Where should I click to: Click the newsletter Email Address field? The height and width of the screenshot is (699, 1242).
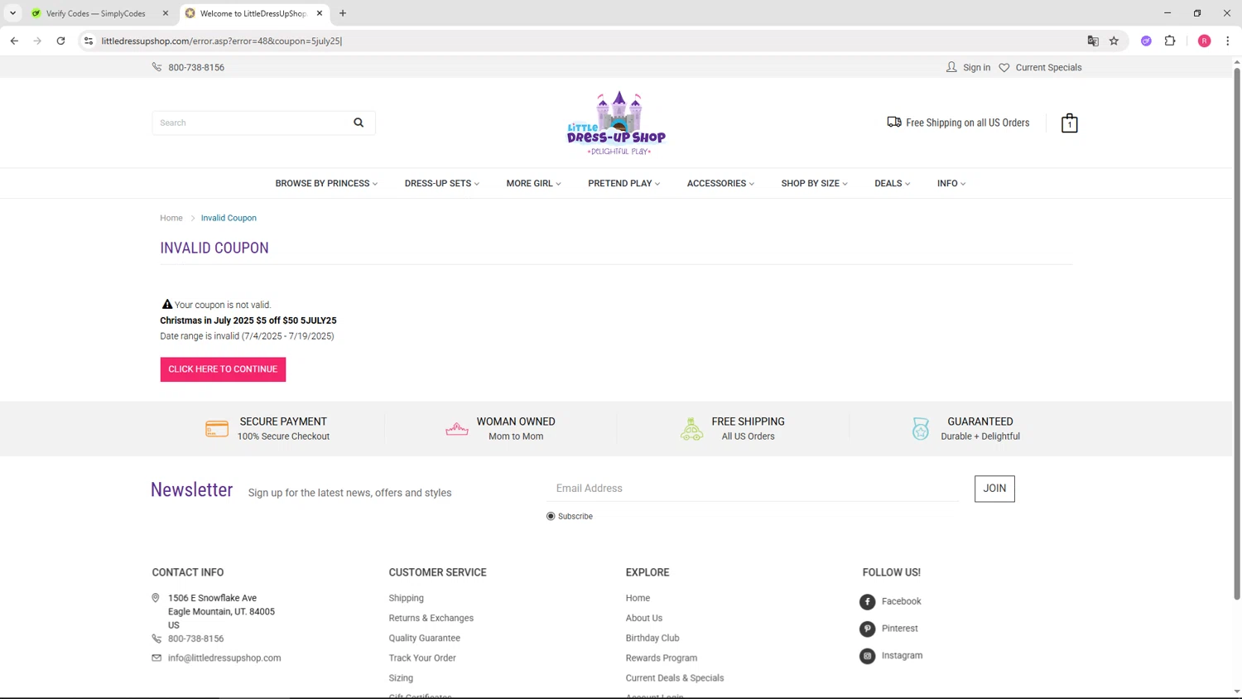point(753,489)
